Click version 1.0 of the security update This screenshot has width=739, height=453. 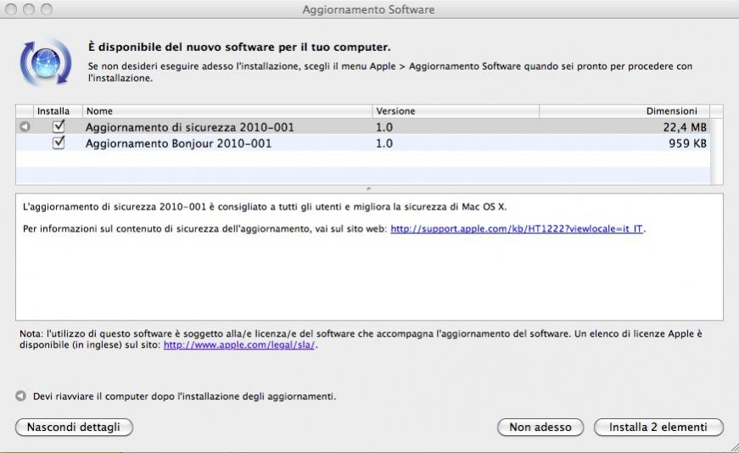click(384, 127)
